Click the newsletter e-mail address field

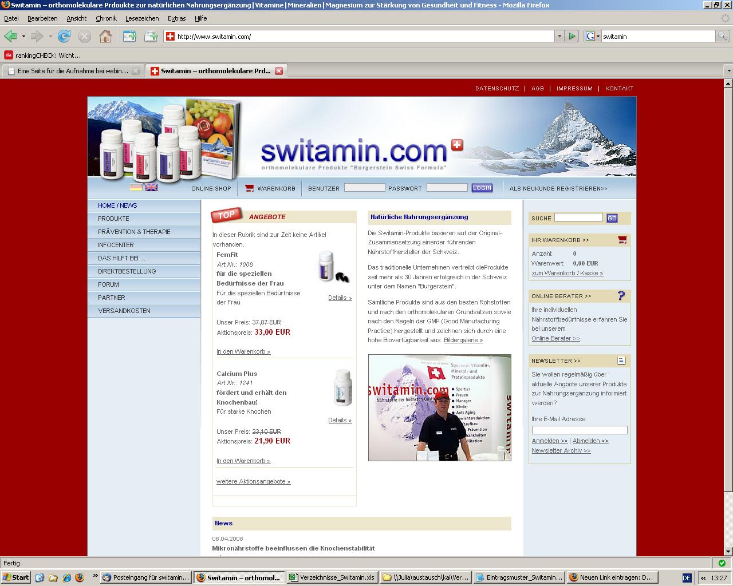coord(580,430)
